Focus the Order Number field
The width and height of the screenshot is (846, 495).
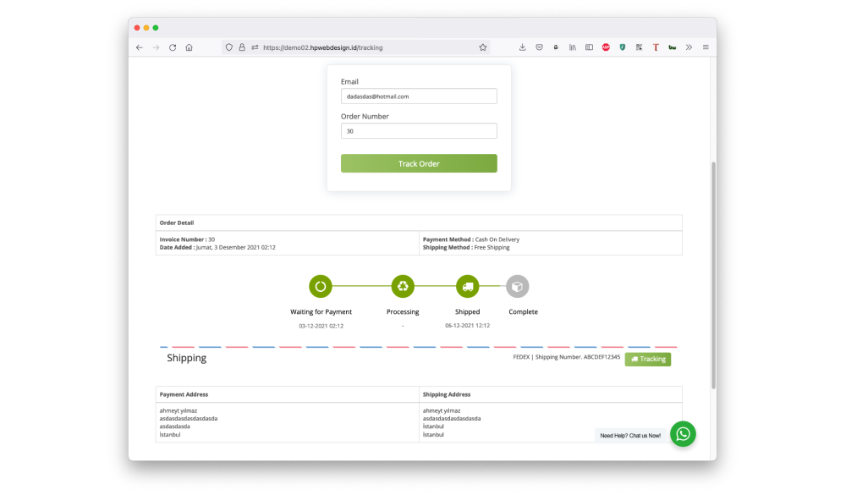click(419, 131)
